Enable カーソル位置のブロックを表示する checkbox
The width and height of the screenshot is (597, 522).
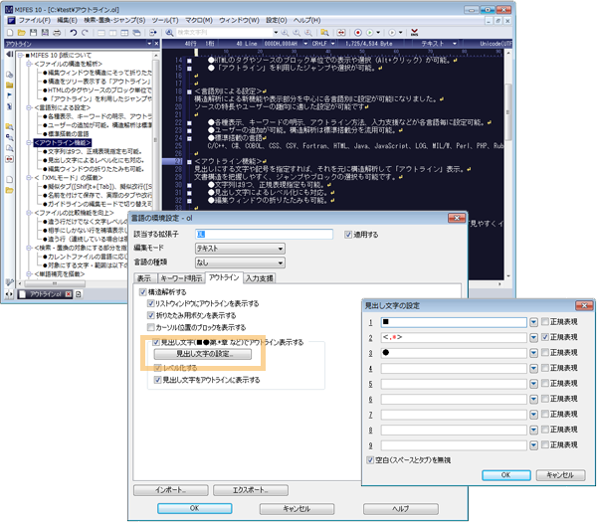coord(151,326)
